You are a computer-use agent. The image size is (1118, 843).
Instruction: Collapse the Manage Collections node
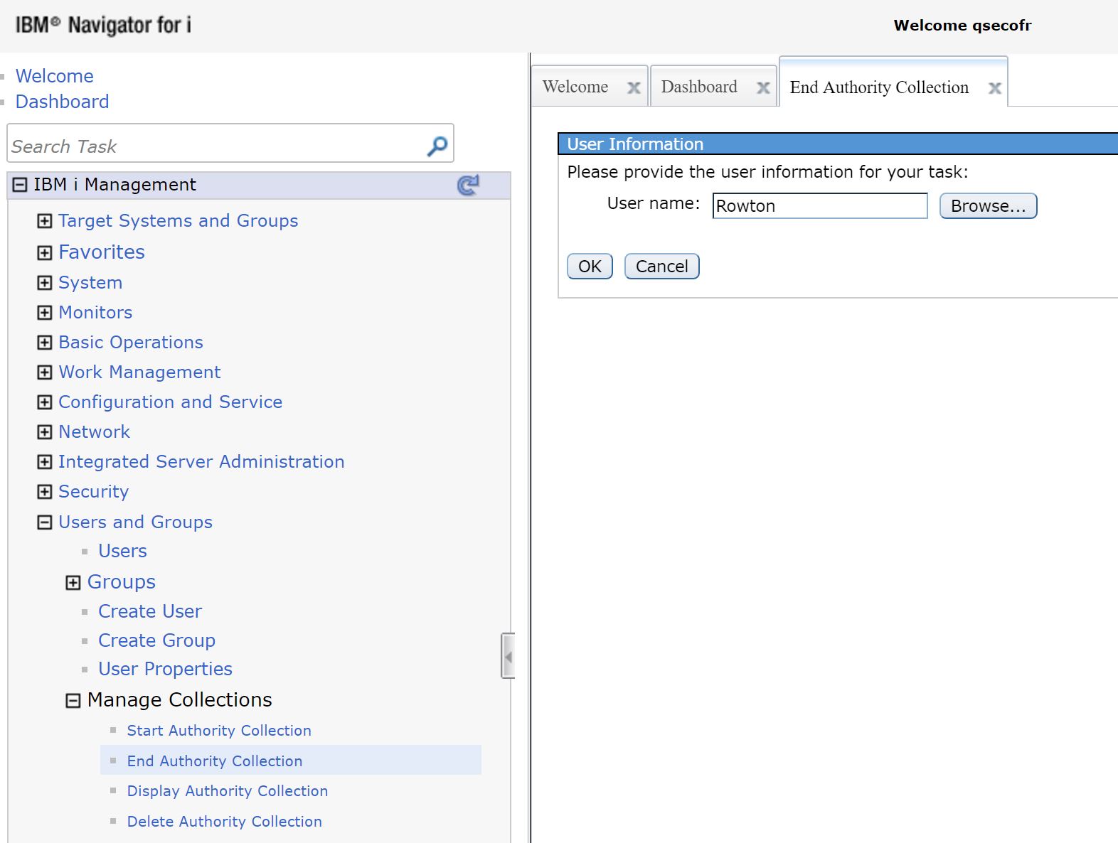coord(73,701)
